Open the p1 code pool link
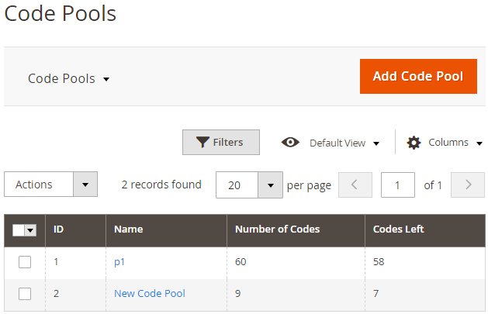The image size is (488, 314). (x=119, y=262)
